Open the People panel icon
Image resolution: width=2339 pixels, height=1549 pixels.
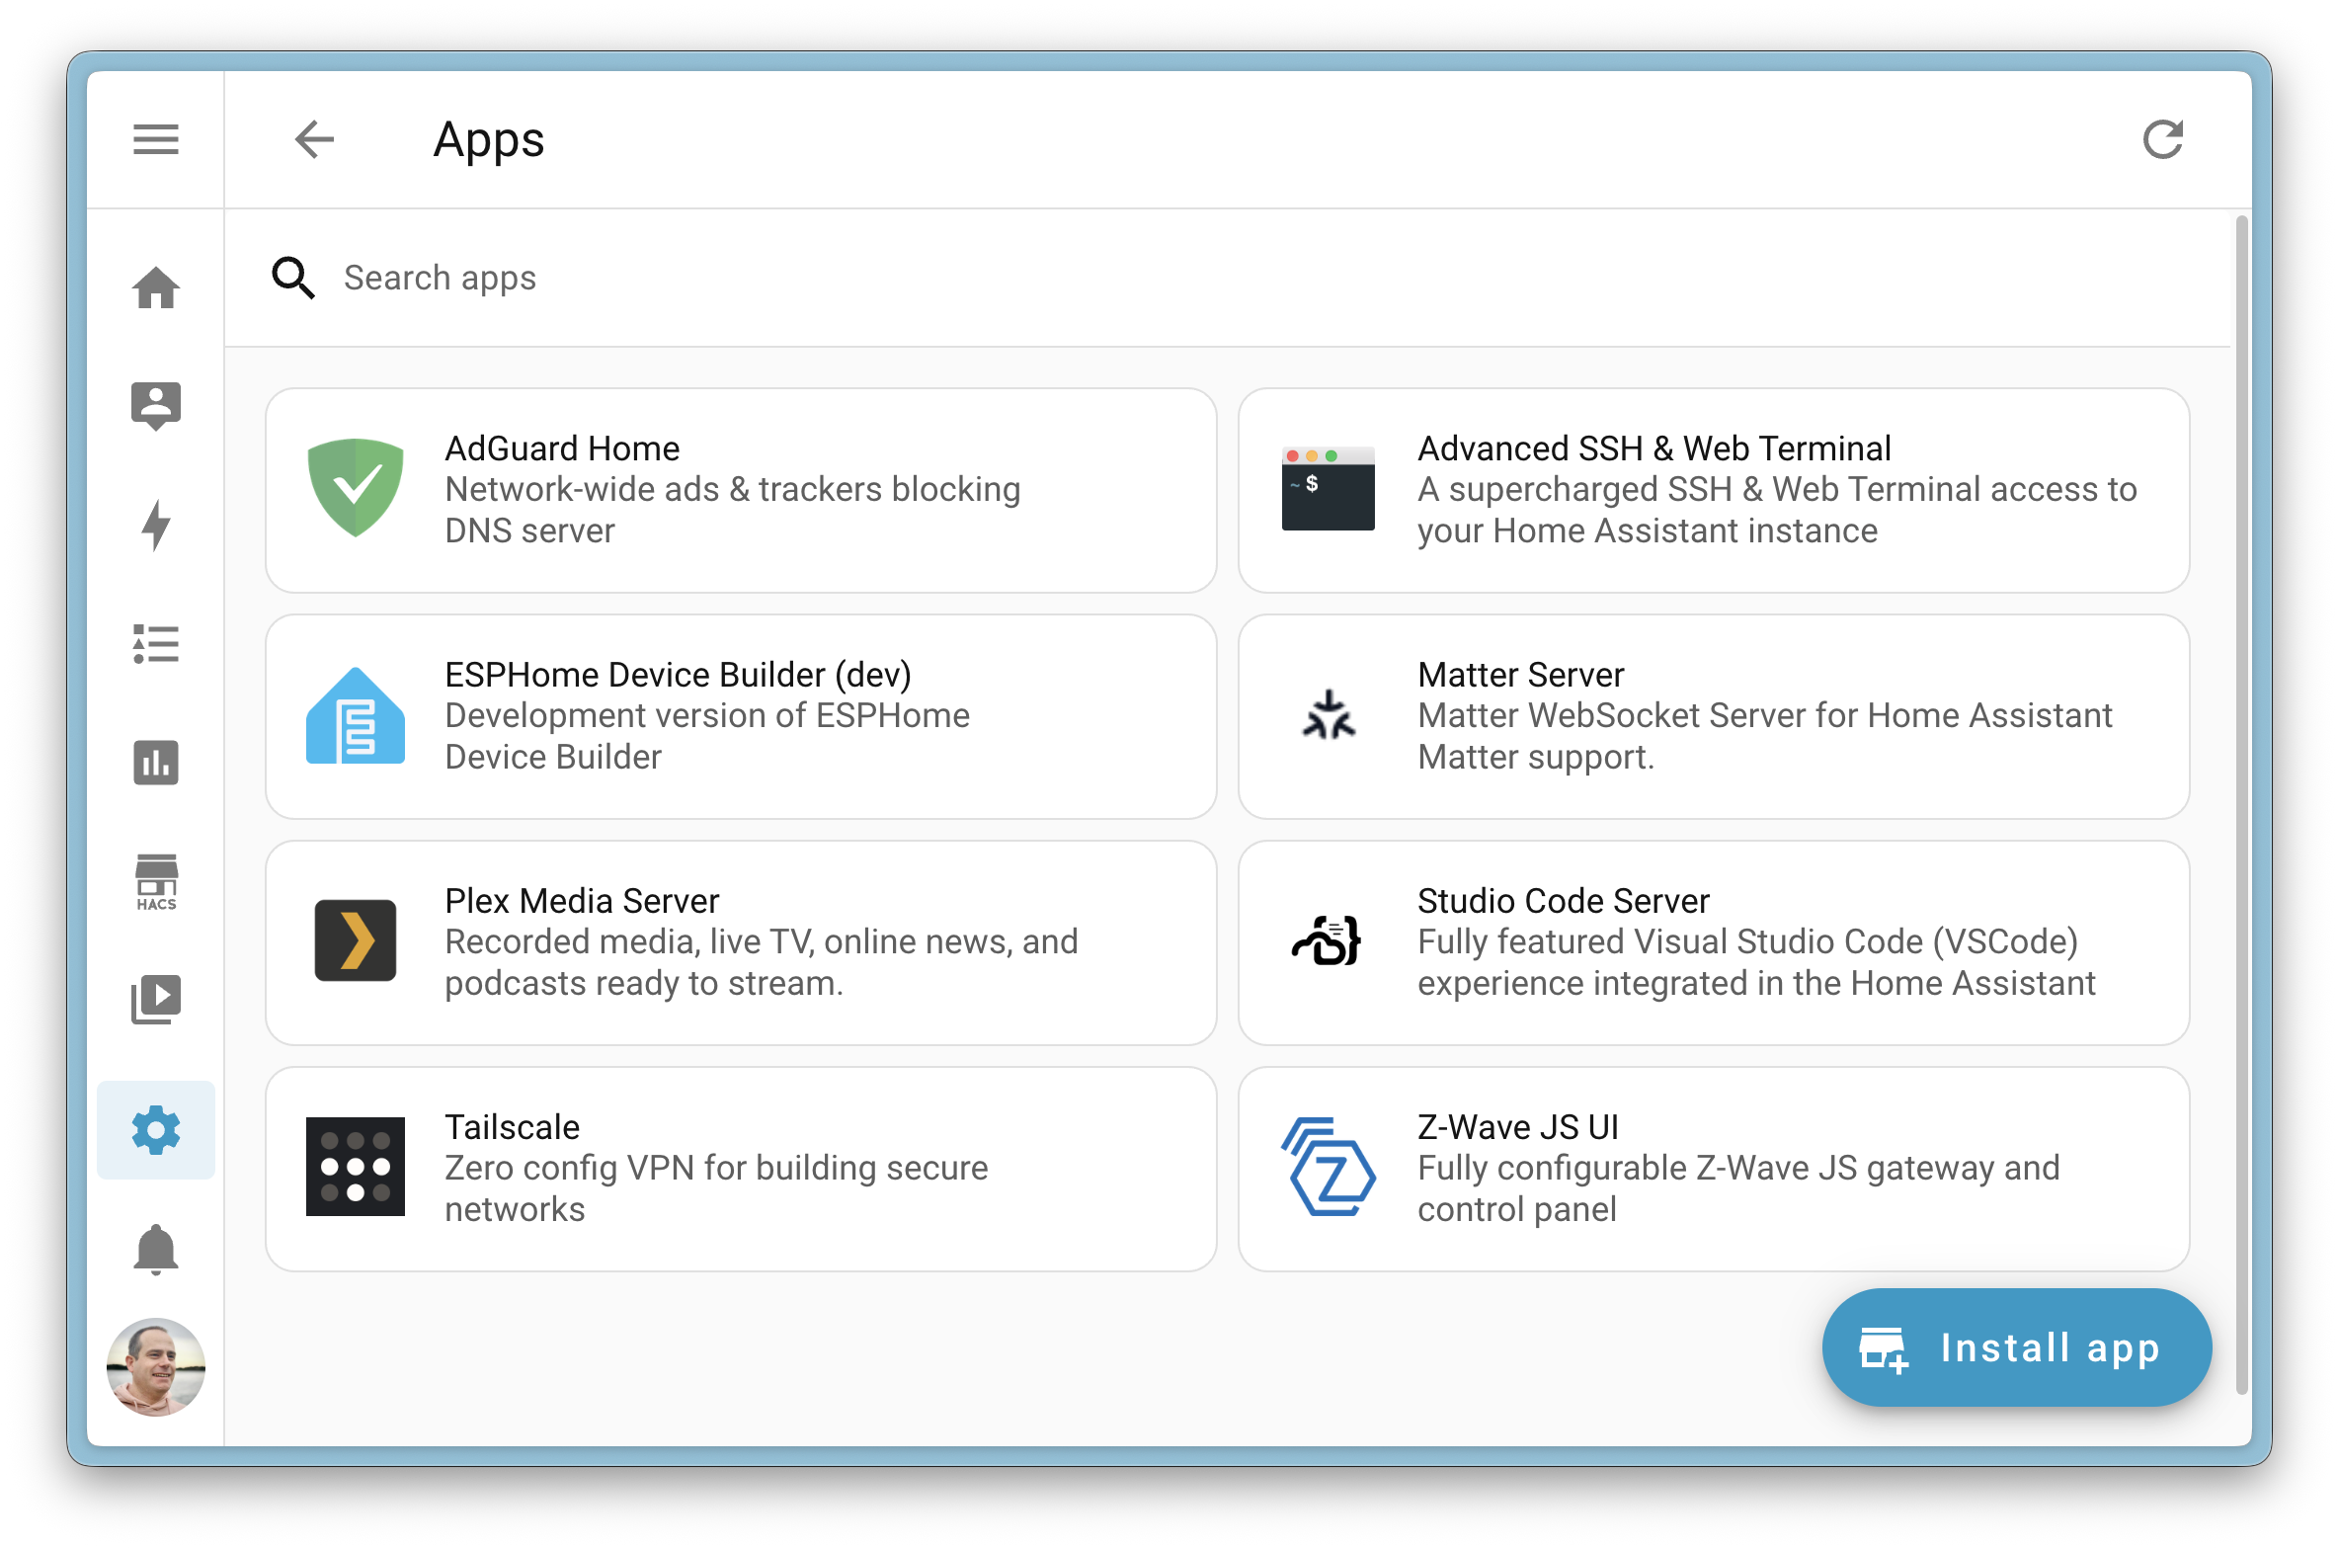pos(155,406)
